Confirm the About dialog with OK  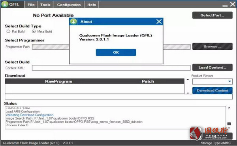tap(116, 52)
